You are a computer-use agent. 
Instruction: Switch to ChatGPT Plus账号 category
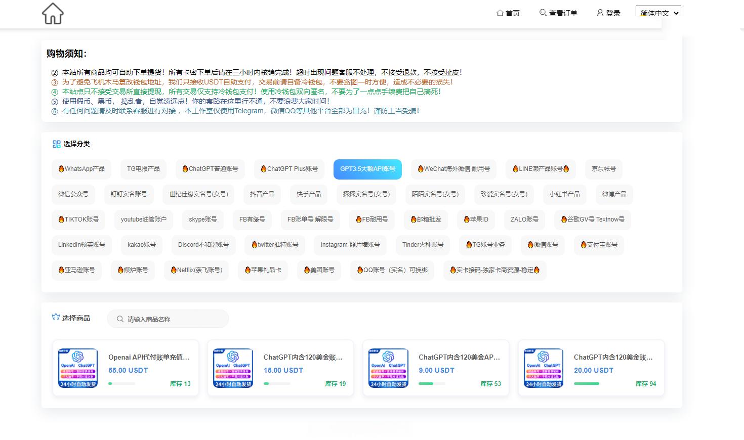coord(289,169)
